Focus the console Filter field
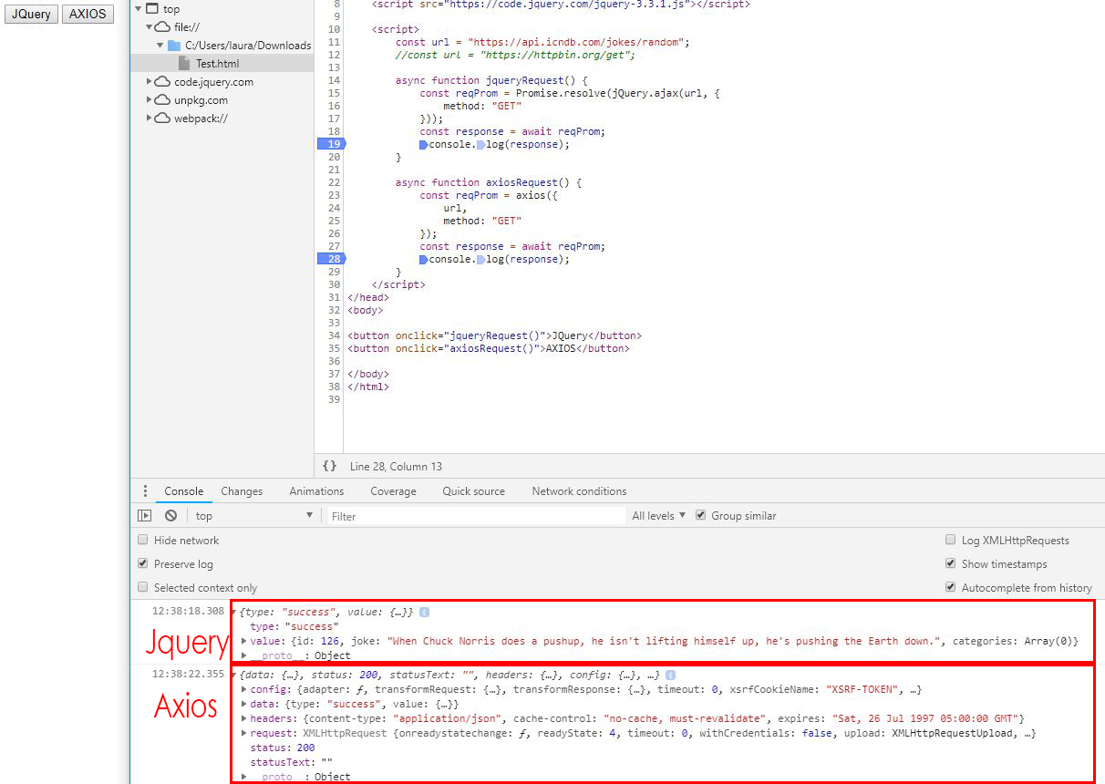The width and height of the screenshot is (1105, 784). click(477, 516)
